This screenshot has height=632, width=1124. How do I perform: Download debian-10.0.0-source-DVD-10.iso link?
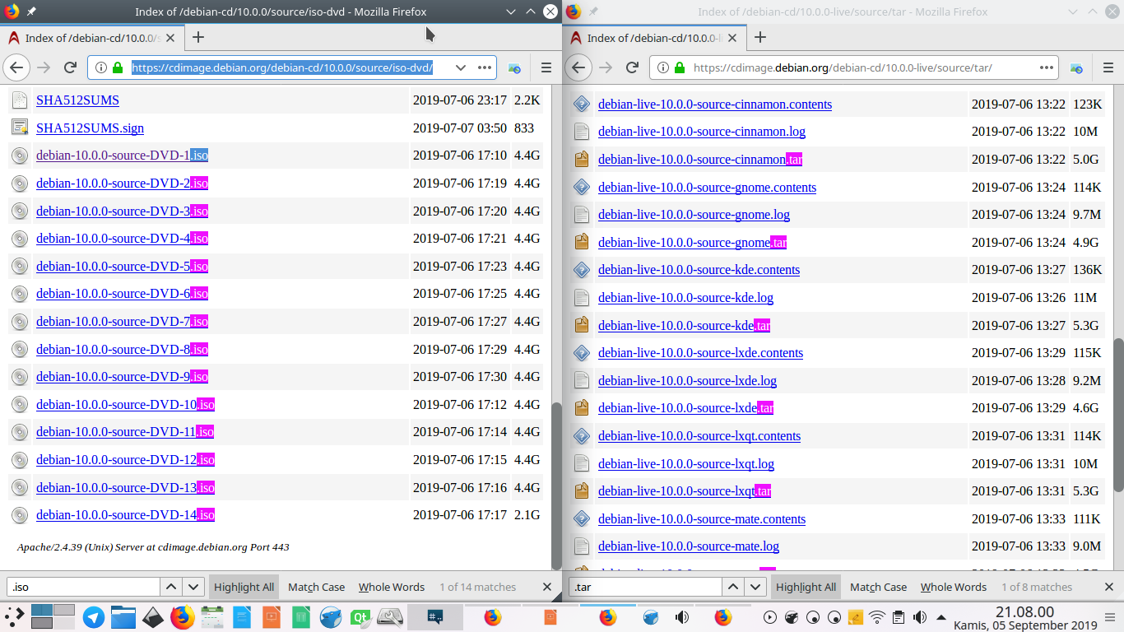125,405
